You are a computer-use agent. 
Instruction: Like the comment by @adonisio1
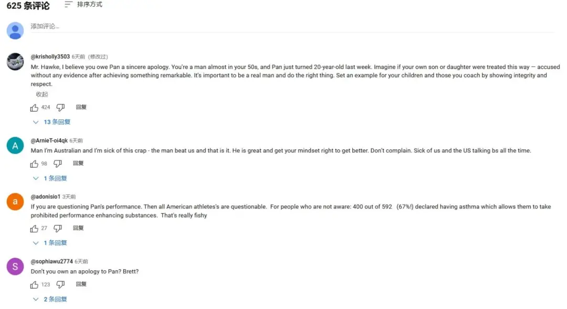pos(34,228)
